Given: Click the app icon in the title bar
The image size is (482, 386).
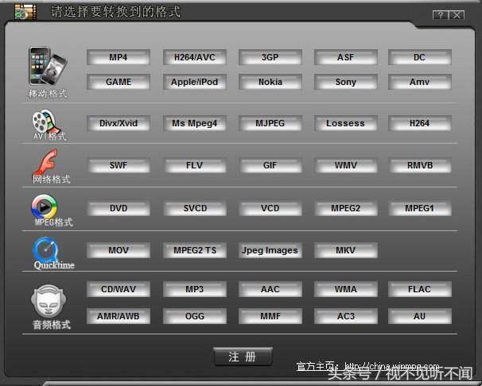Looking at the screenshot, I should 25,12.
